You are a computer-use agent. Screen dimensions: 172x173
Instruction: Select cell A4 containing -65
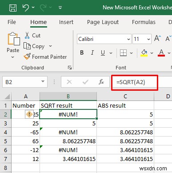point(25,132)
